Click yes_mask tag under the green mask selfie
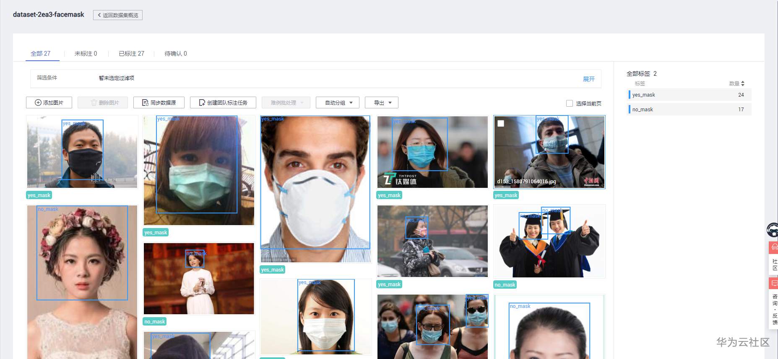This screenshot has width=778, height=359. click(156, 233)
